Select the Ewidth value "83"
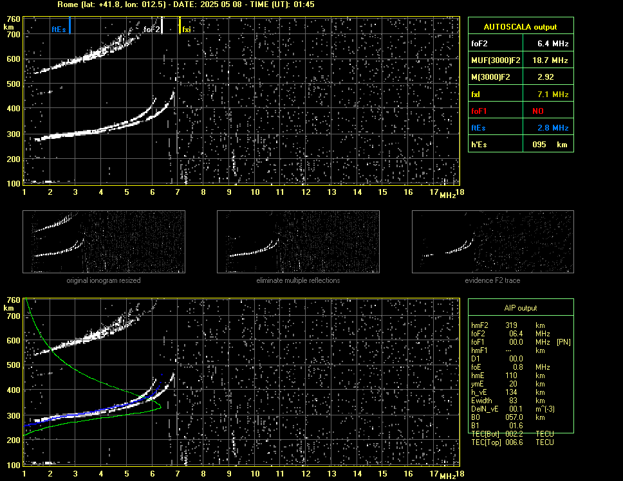 click(x=514, y=401)
